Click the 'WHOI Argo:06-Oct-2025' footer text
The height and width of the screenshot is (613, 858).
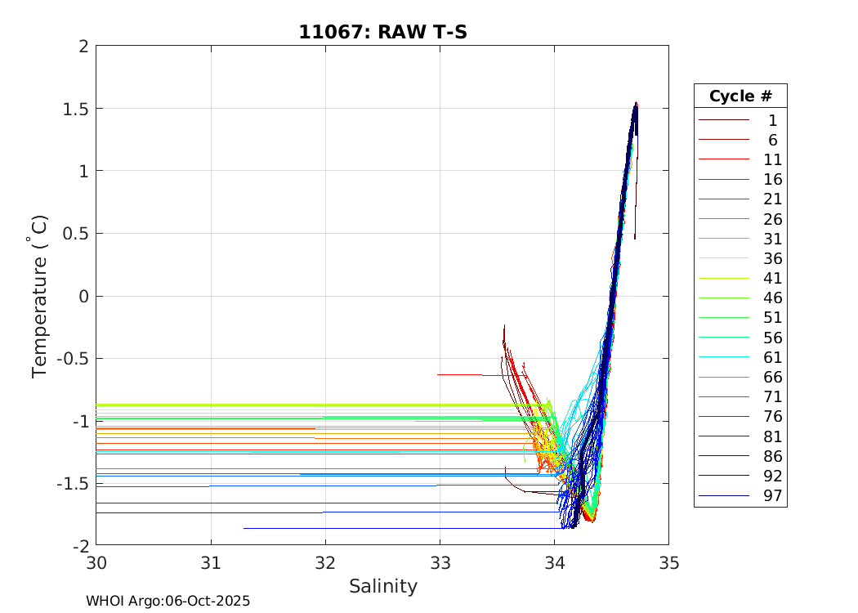(168, 601)
